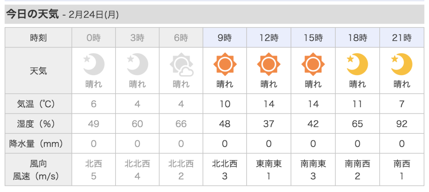This screenshot has height=192, width=429.
Task: Click the 0時 crescent moon weather icon
Action: 94,65
